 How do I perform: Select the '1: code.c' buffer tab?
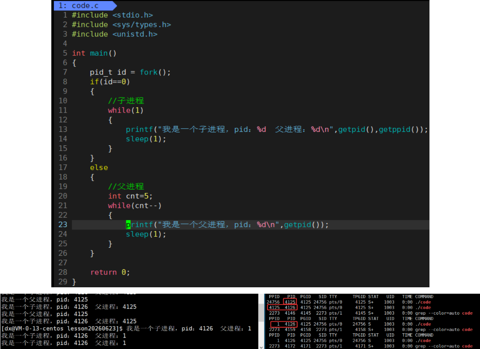[85, 6]
